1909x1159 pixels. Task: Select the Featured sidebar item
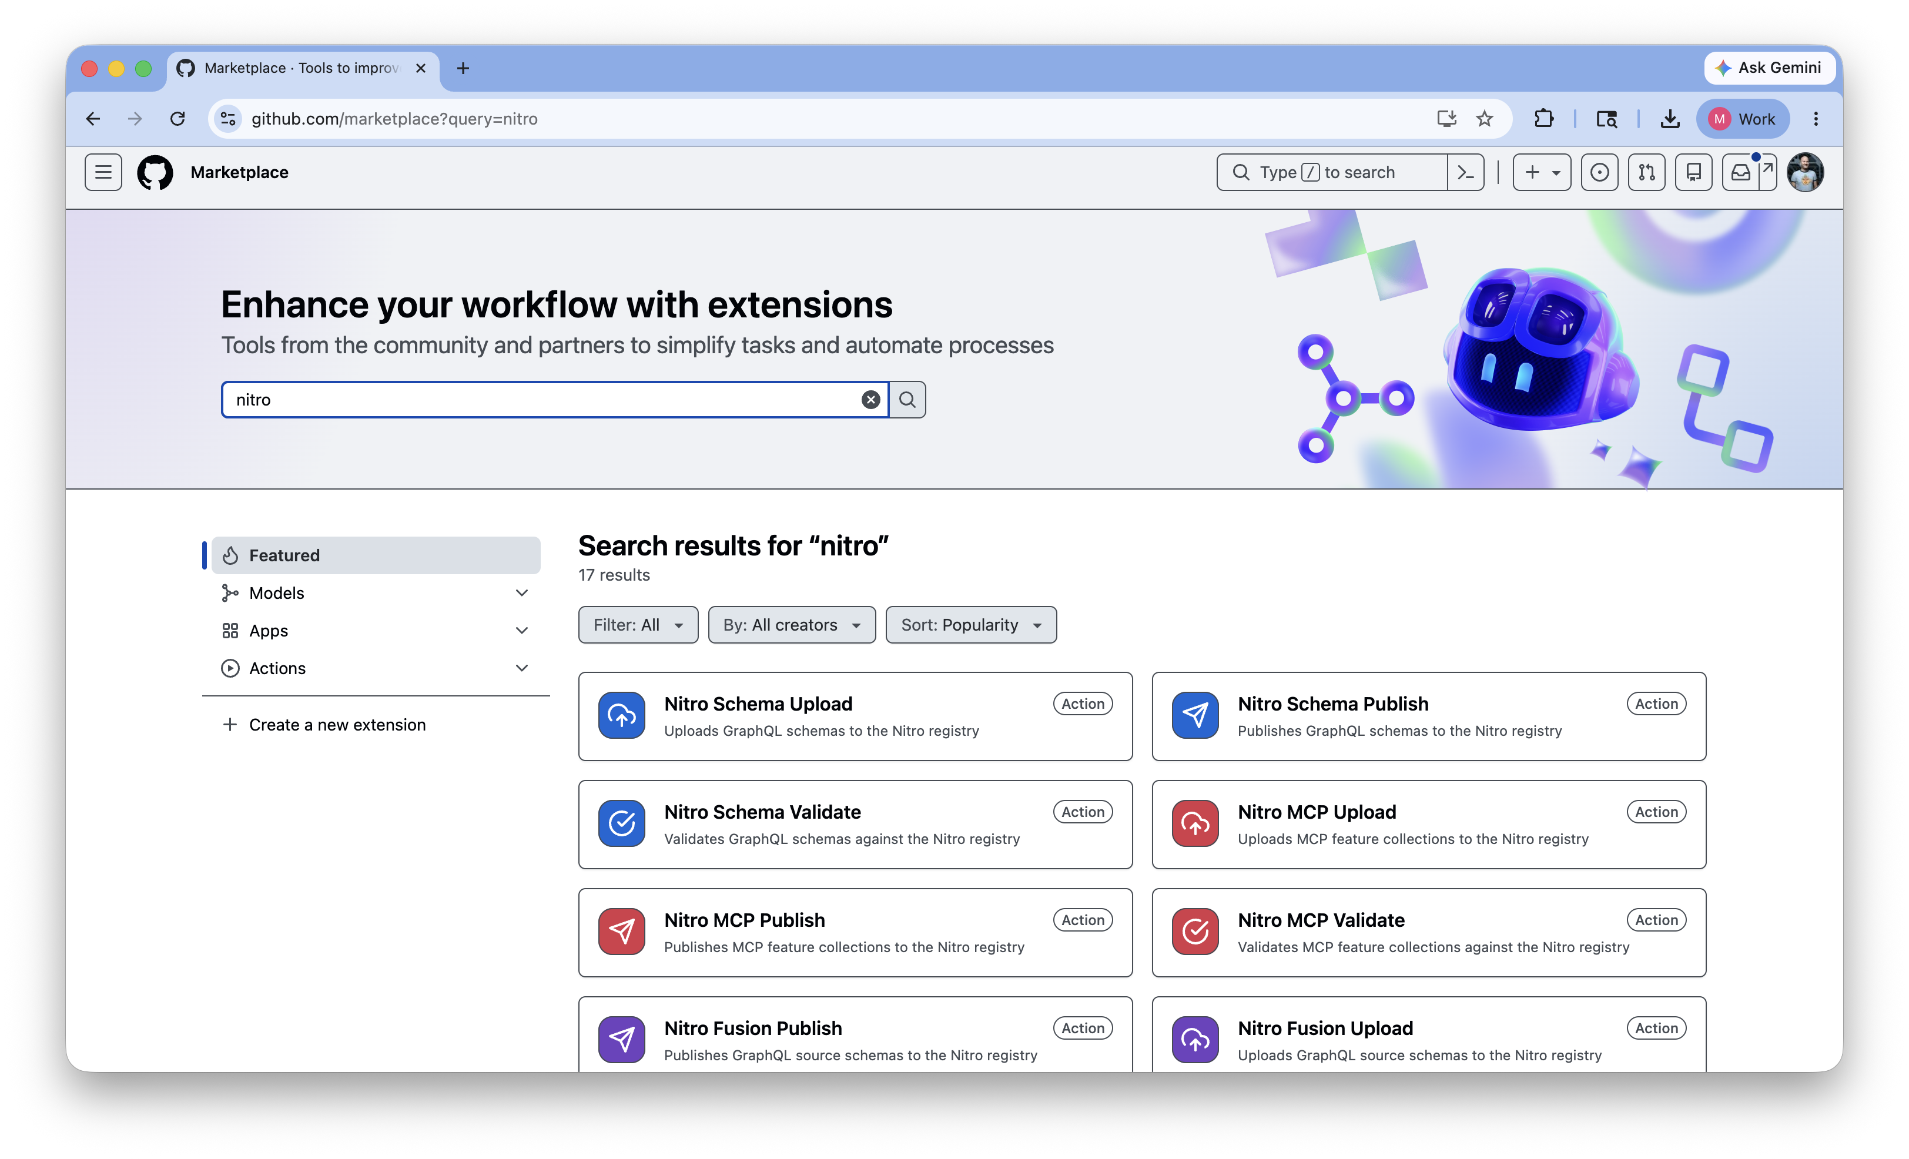tap(376, 555)
